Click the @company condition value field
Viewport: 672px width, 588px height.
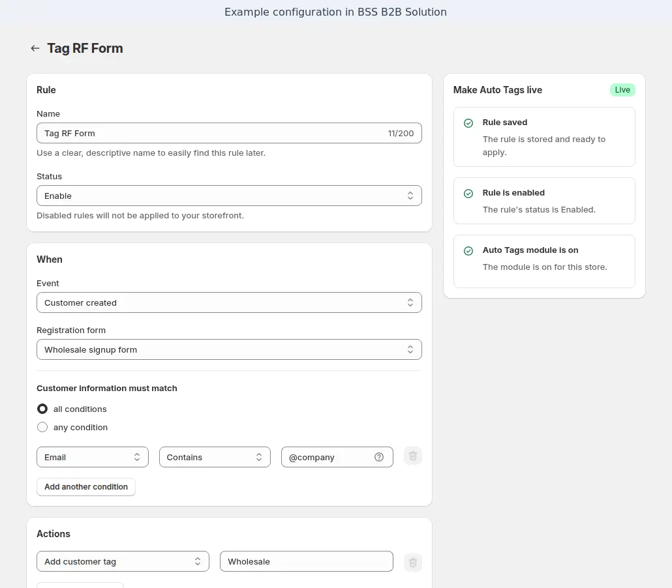(x=337, y=458)
